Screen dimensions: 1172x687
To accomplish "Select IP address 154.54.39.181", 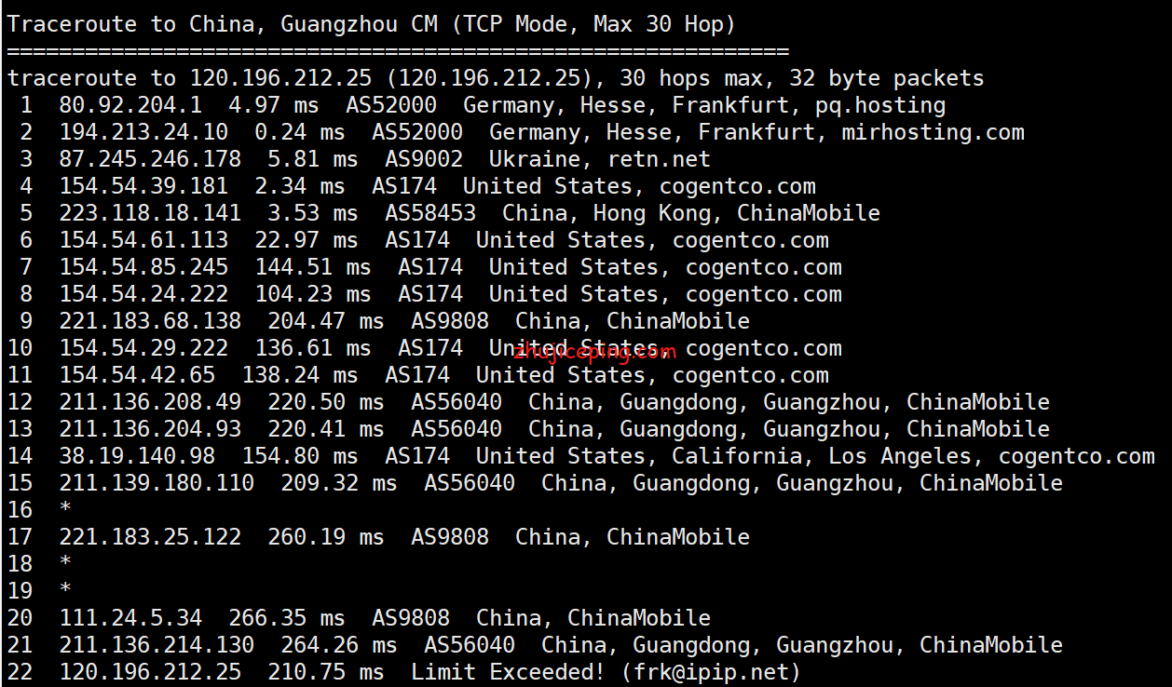I will pos(143,186).
